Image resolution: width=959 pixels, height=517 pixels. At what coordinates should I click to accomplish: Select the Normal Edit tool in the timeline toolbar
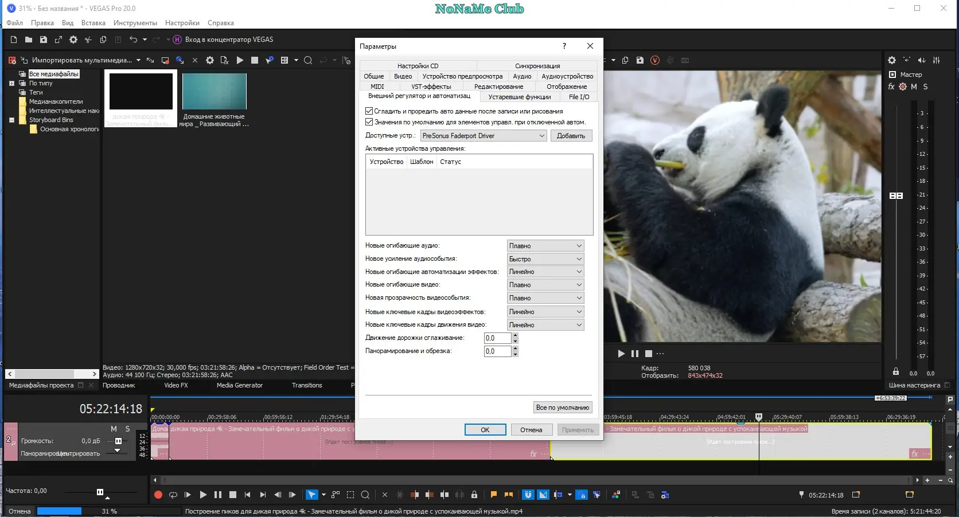tap(312, 495)
